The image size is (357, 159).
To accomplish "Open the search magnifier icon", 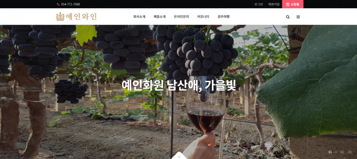I will tap(288, 17).
